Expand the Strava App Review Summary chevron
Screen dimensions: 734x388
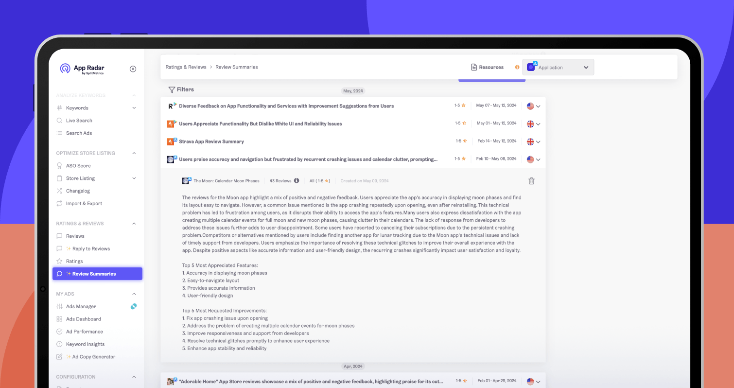coord(538,142)
